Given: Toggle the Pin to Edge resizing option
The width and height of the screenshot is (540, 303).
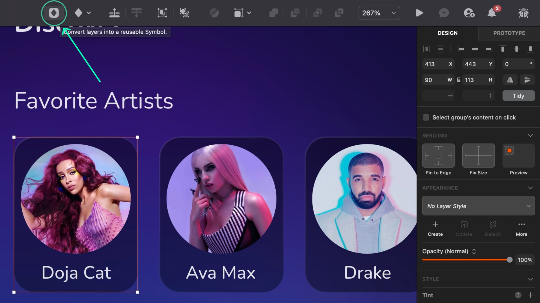Looking at the screenshot, I should pyautogui.click(x=438, y=155).
